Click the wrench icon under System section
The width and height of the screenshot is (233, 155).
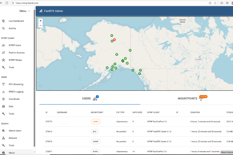[x=3, y=145]
